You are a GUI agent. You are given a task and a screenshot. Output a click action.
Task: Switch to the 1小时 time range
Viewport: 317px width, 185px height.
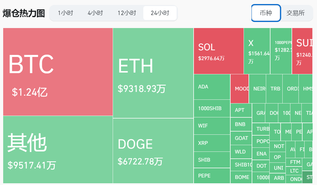point(65,13)
